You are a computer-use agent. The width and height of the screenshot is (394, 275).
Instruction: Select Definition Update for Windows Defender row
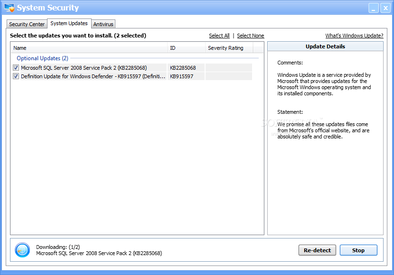pyautogui.click(x=132, y=76)
